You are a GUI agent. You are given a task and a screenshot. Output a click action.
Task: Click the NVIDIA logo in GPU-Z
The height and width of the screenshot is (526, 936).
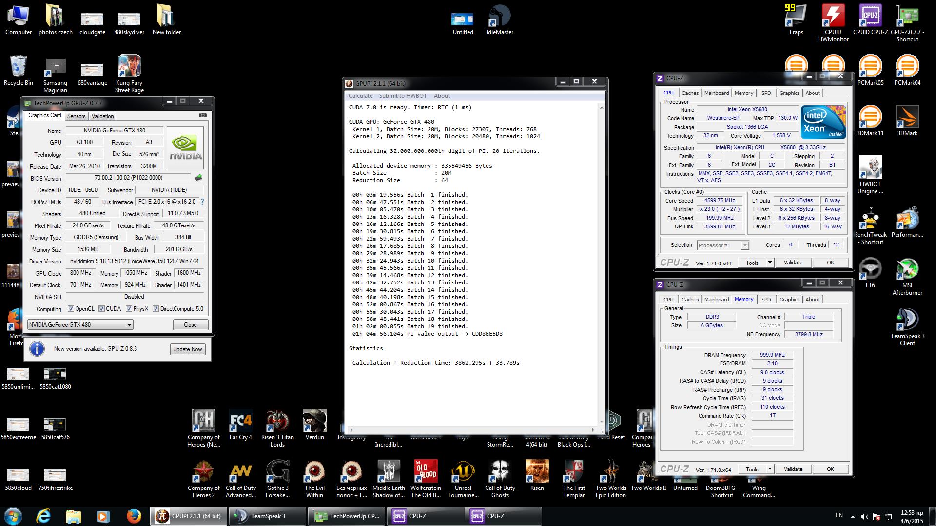click(185, 148)
